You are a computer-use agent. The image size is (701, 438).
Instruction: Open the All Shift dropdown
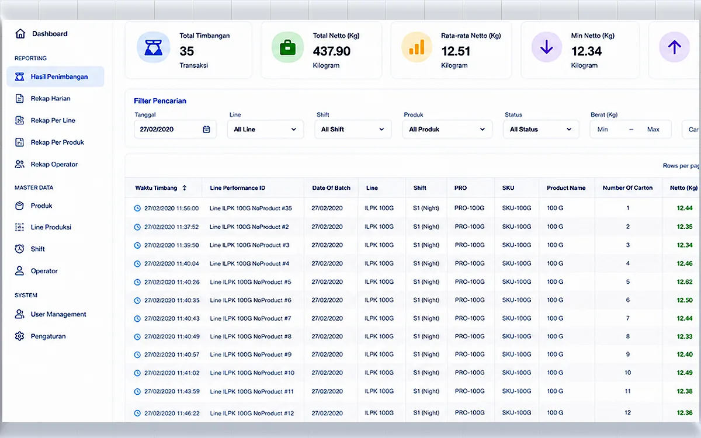pos(353,129)
